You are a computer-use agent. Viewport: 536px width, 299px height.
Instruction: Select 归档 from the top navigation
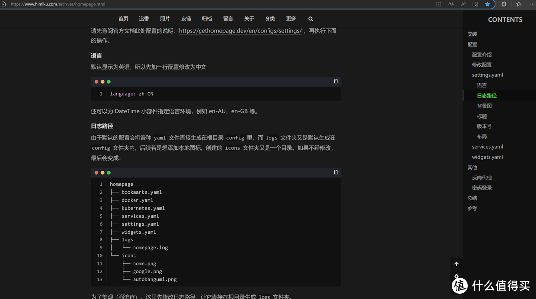pos(207,19)
